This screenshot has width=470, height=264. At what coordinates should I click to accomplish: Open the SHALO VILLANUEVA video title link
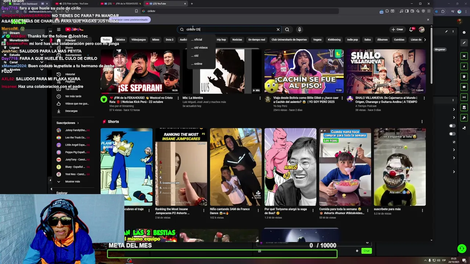[x=386, y=100]
